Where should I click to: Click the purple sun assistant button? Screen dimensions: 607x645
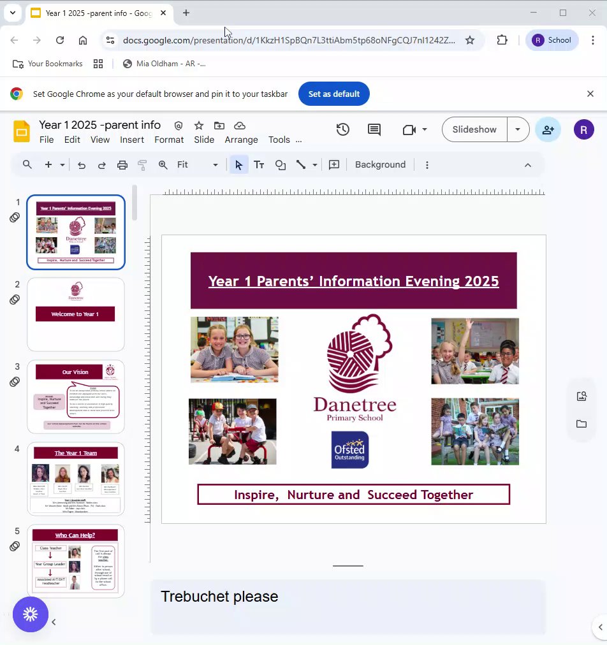(31, 614)
